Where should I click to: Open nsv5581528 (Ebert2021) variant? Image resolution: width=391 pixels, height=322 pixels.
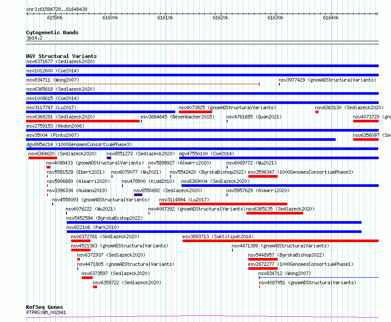76,172
